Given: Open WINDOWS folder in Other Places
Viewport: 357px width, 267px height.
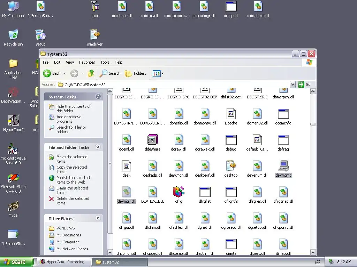Looking at the screenshot, I should tap(66, 228).
